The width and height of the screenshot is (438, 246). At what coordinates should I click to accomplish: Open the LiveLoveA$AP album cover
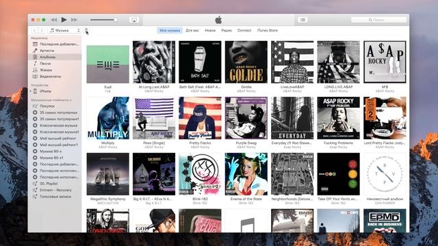tap(292, 62)
